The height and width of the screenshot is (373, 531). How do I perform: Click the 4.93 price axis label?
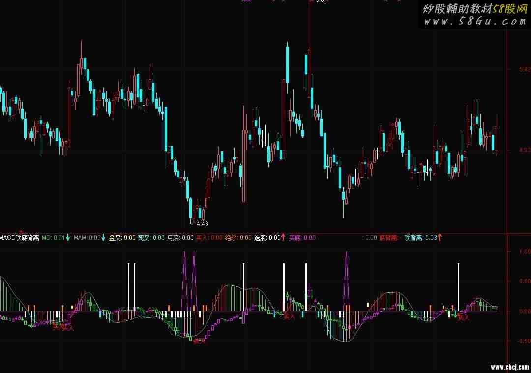pyautogui.click(x=525, y=150)
